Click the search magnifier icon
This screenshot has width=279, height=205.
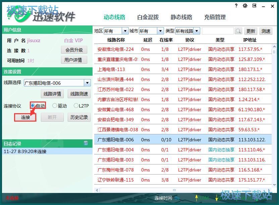238,31
